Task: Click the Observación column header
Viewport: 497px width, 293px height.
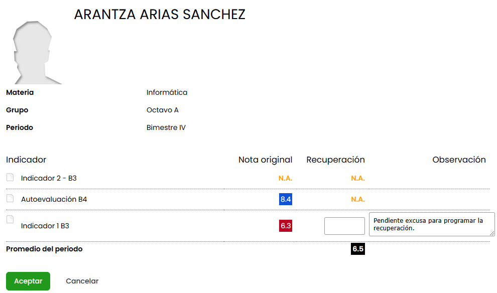Action: [x=459, y=160]
